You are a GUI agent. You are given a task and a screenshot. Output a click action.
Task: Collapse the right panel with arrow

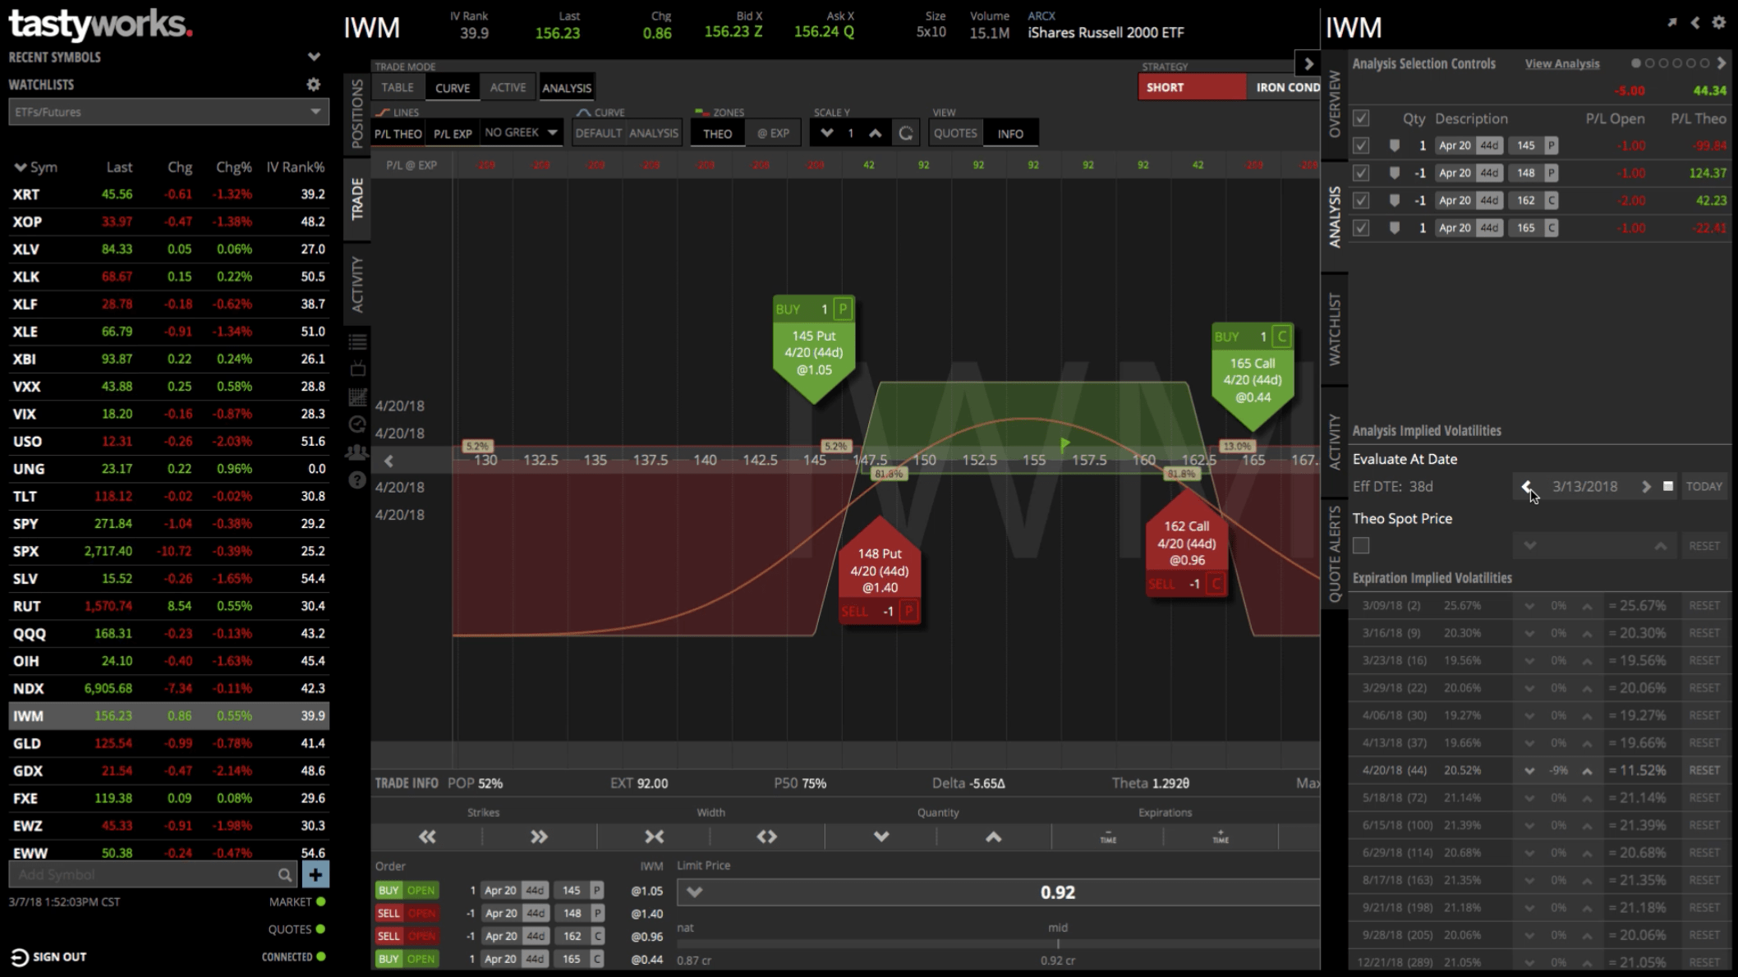tap(1308, 63)
